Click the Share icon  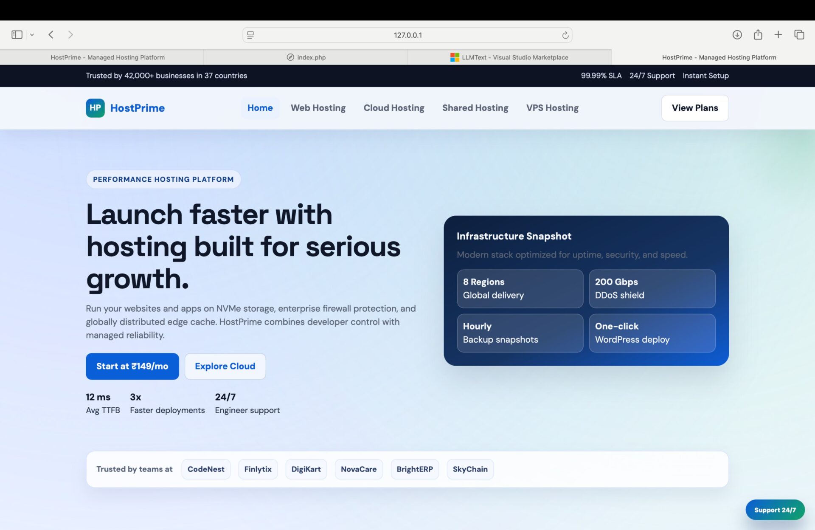coord(758,35)
